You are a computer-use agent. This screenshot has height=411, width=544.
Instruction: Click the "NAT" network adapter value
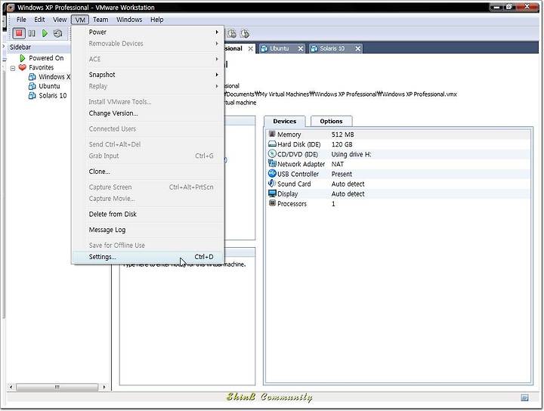tap(337, 164)
